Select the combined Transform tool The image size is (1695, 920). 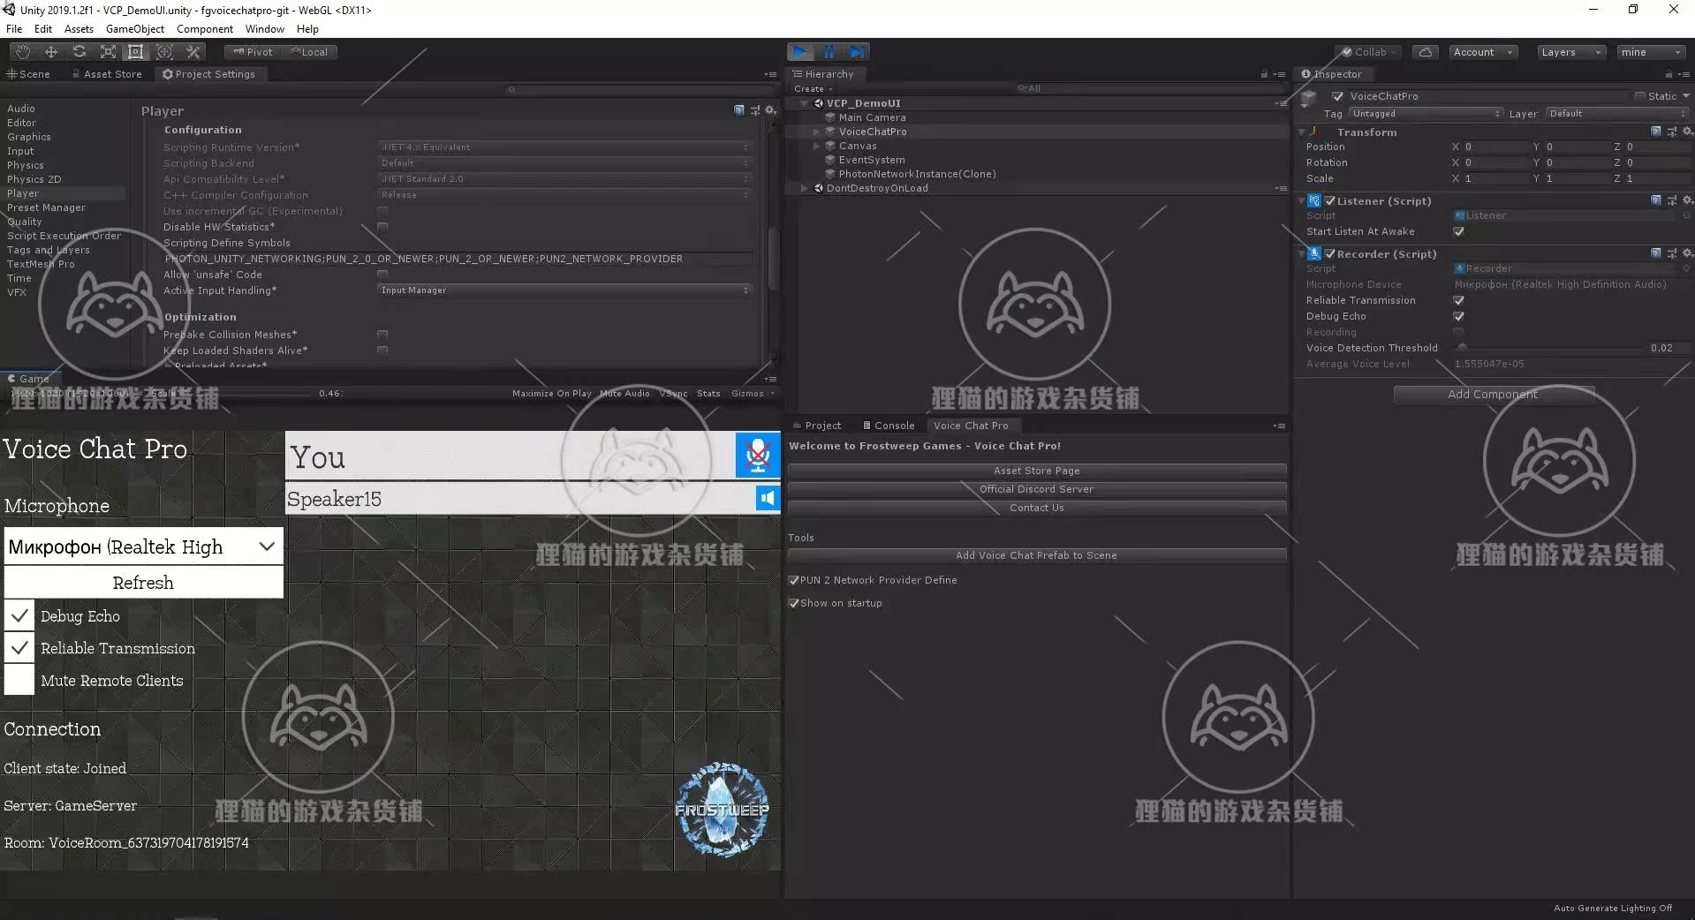(x=164, y=52)
